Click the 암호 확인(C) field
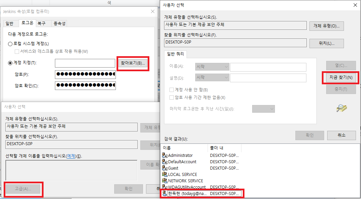The height and width of the screenshot is (199, 361). tap(85, 86)
